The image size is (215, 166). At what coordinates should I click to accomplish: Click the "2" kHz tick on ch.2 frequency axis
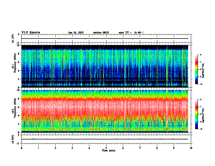tap(19, 124)
